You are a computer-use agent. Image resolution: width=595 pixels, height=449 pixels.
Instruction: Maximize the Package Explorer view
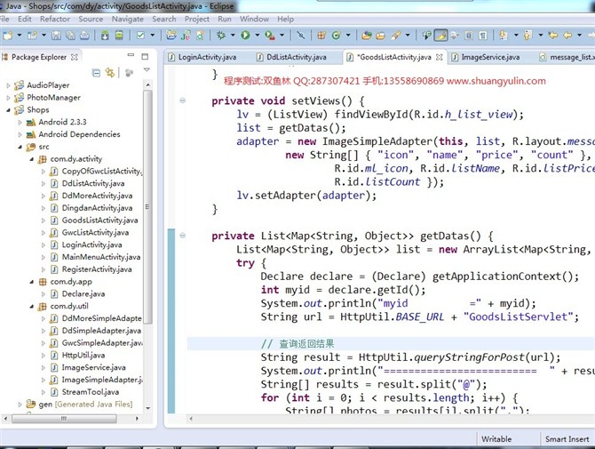[x=145, y=57]
